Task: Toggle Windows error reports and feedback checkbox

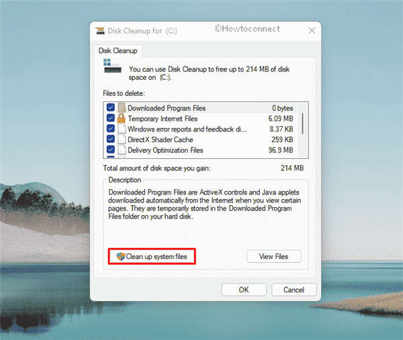Action: (x=111, y=128)
